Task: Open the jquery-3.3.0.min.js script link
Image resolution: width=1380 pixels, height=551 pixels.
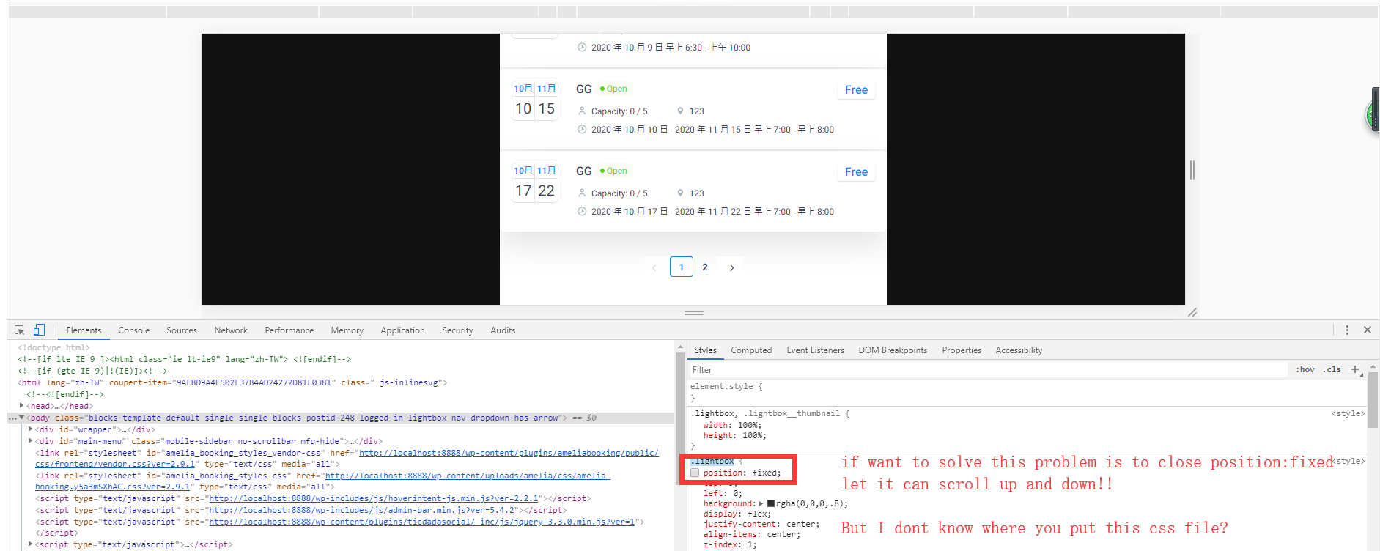Action: pyautogui.click(x=422, y=522)
